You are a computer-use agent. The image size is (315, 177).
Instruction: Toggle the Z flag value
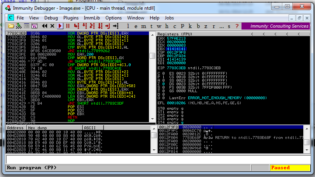pyautogui.click(x=163, y=84)
